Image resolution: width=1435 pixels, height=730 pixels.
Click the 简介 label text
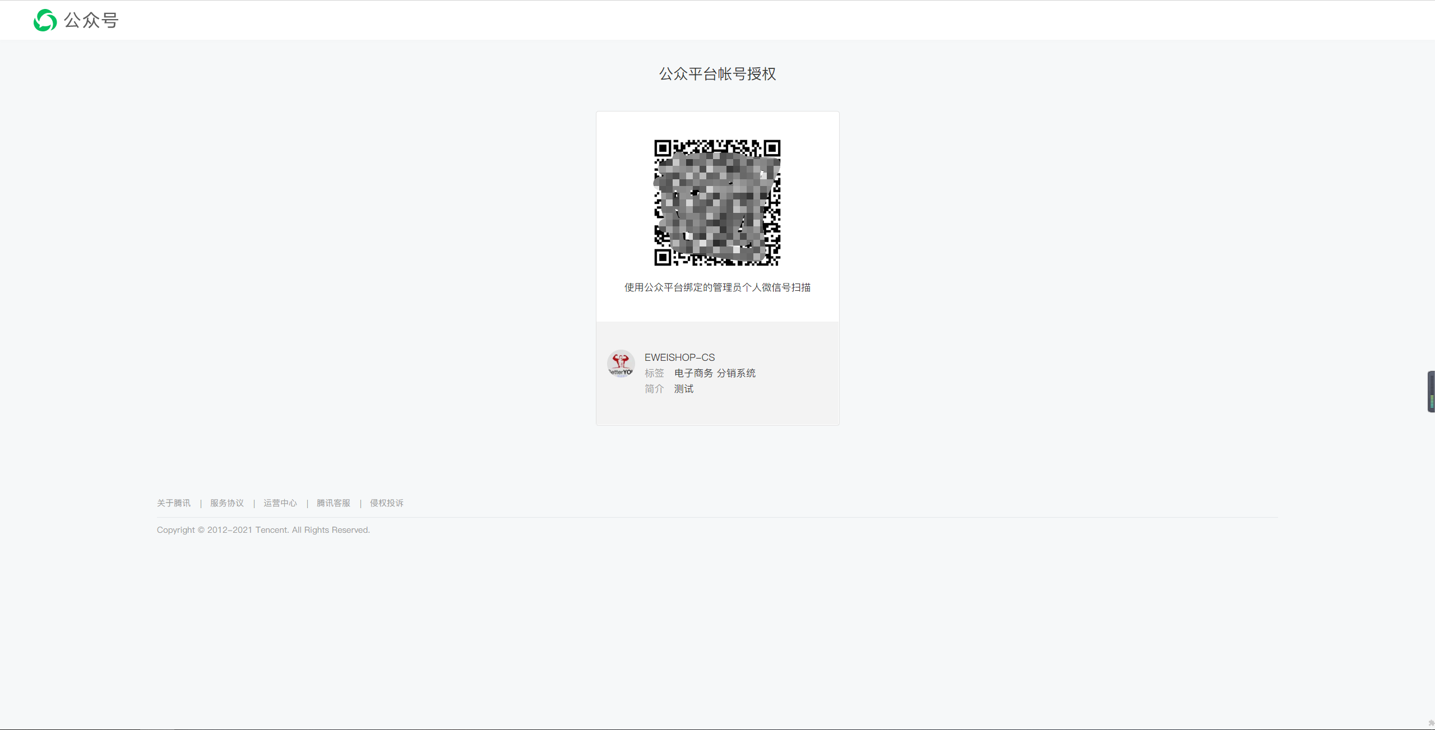point(654,389)
